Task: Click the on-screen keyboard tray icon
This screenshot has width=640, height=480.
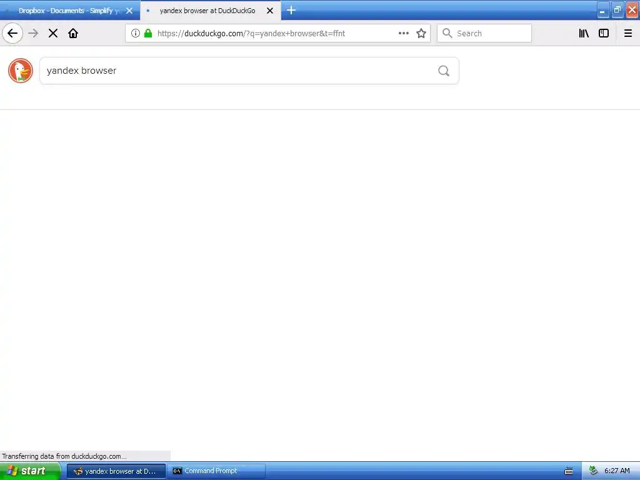Action: (x=569, y=471)
